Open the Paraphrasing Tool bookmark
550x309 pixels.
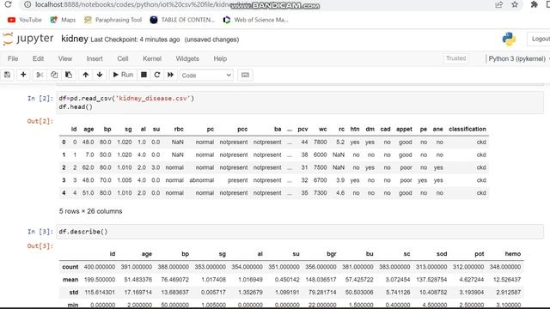[x=113, y=20]
